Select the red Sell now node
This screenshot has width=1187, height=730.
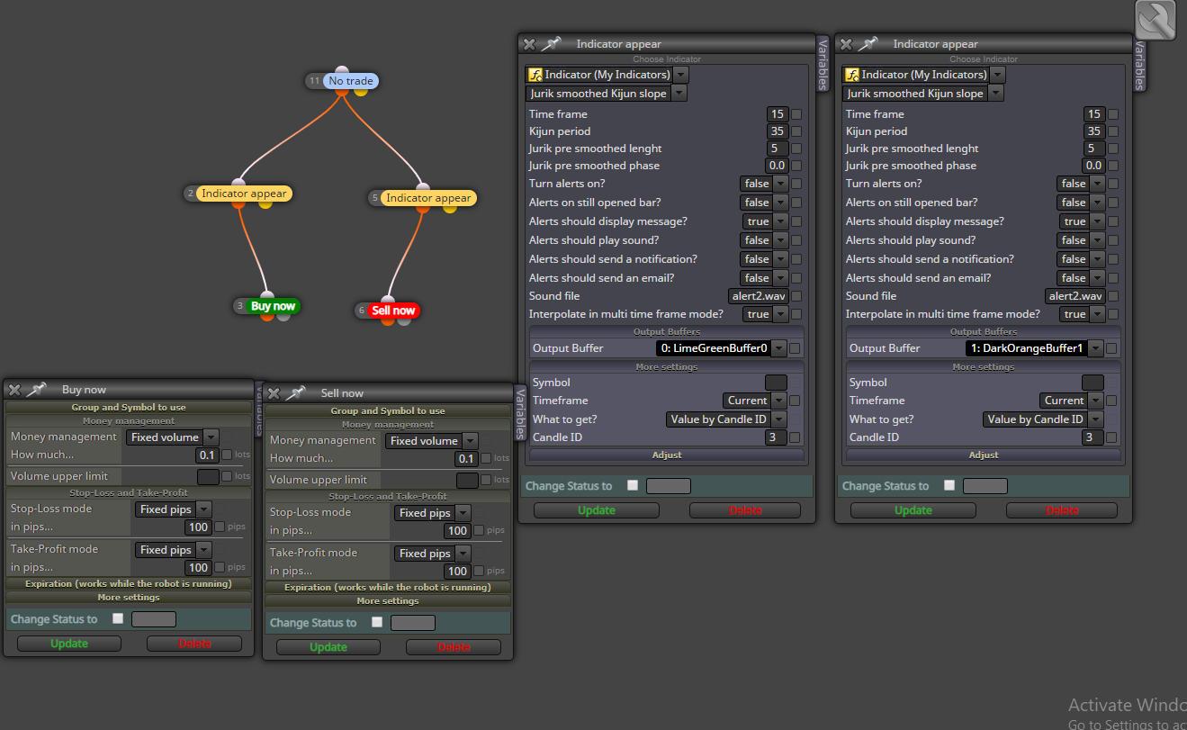(393, 311)
